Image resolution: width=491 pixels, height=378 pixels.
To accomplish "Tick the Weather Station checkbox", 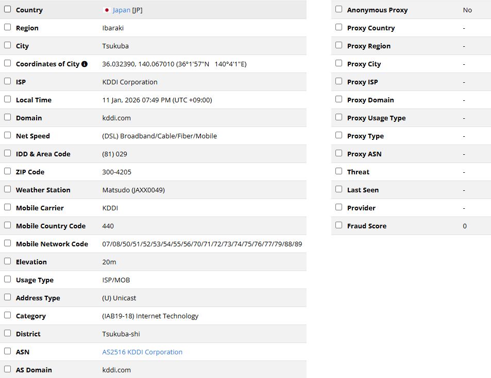I will tap(7, 189).
